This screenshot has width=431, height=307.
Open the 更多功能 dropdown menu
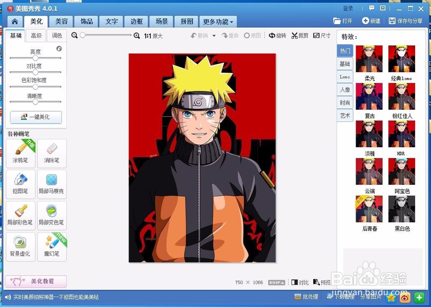(x=218, y=22)
